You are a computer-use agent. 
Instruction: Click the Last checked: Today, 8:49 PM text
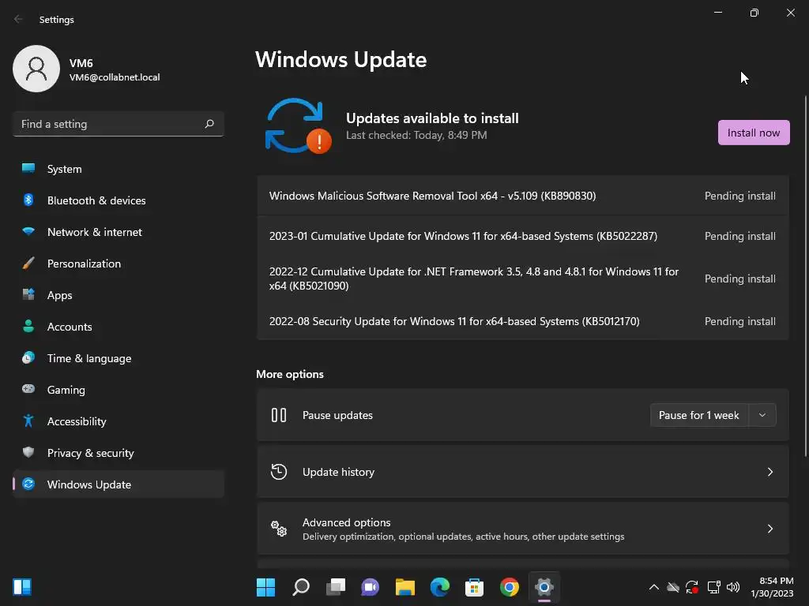click(x=416, y=135)
